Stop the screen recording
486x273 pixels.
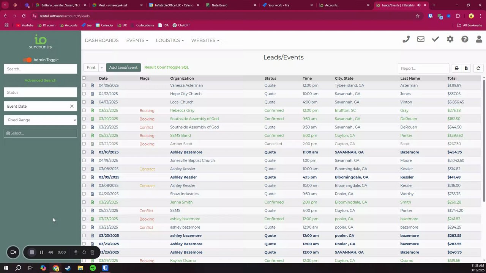coord(32,252)
